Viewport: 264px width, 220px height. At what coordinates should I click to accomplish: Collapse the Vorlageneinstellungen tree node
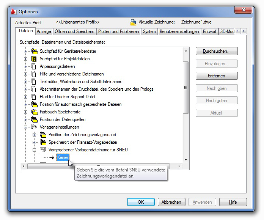click(x=26, y=127)
